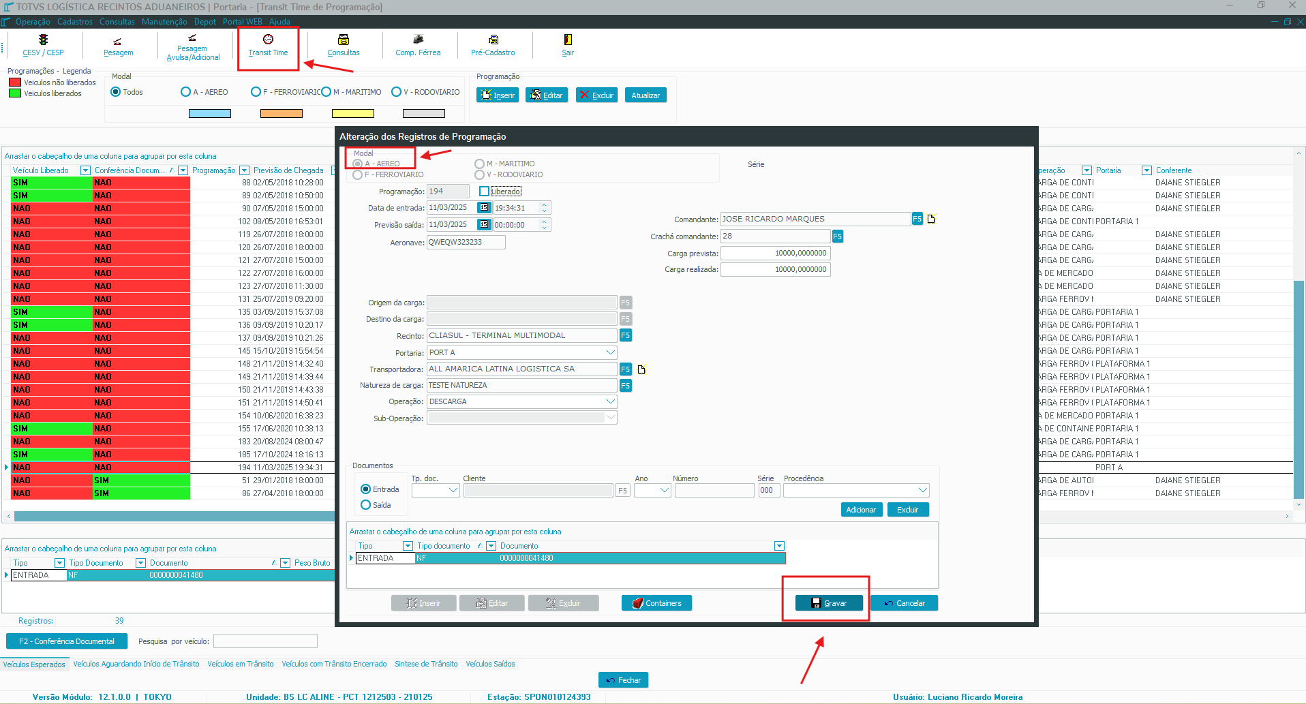Select V - RODOVIARIO in the dialog Modal group
1306x704 pixels.
[480, 175]
